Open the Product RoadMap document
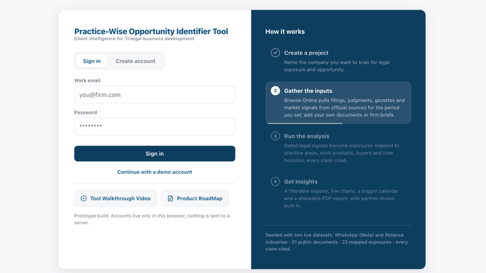The height and width of the screenshot is (273, 486). [x=195, y=198]
